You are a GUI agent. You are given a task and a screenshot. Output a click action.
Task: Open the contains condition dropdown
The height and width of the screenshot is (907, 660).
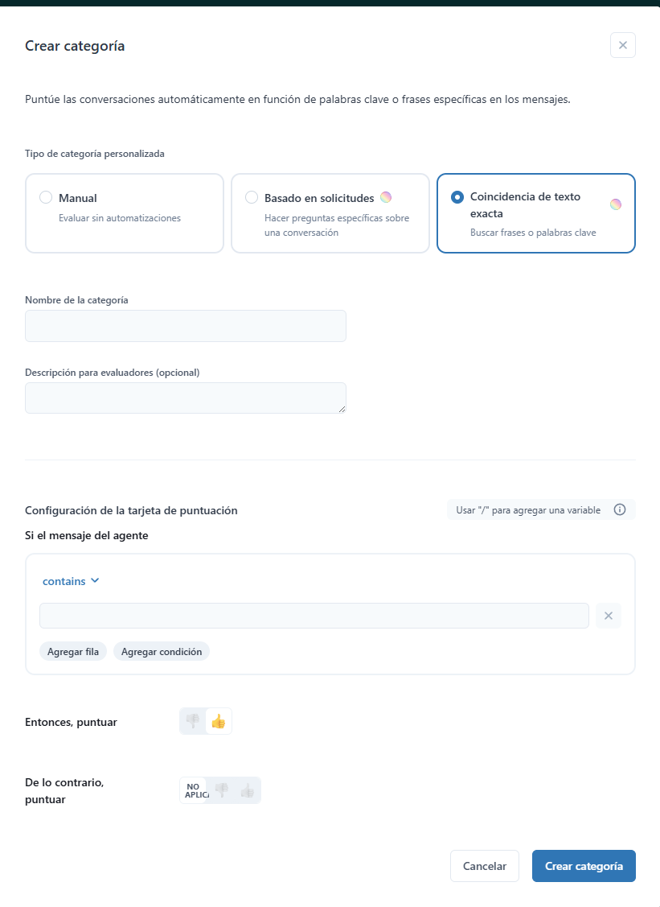pos(71,581)
